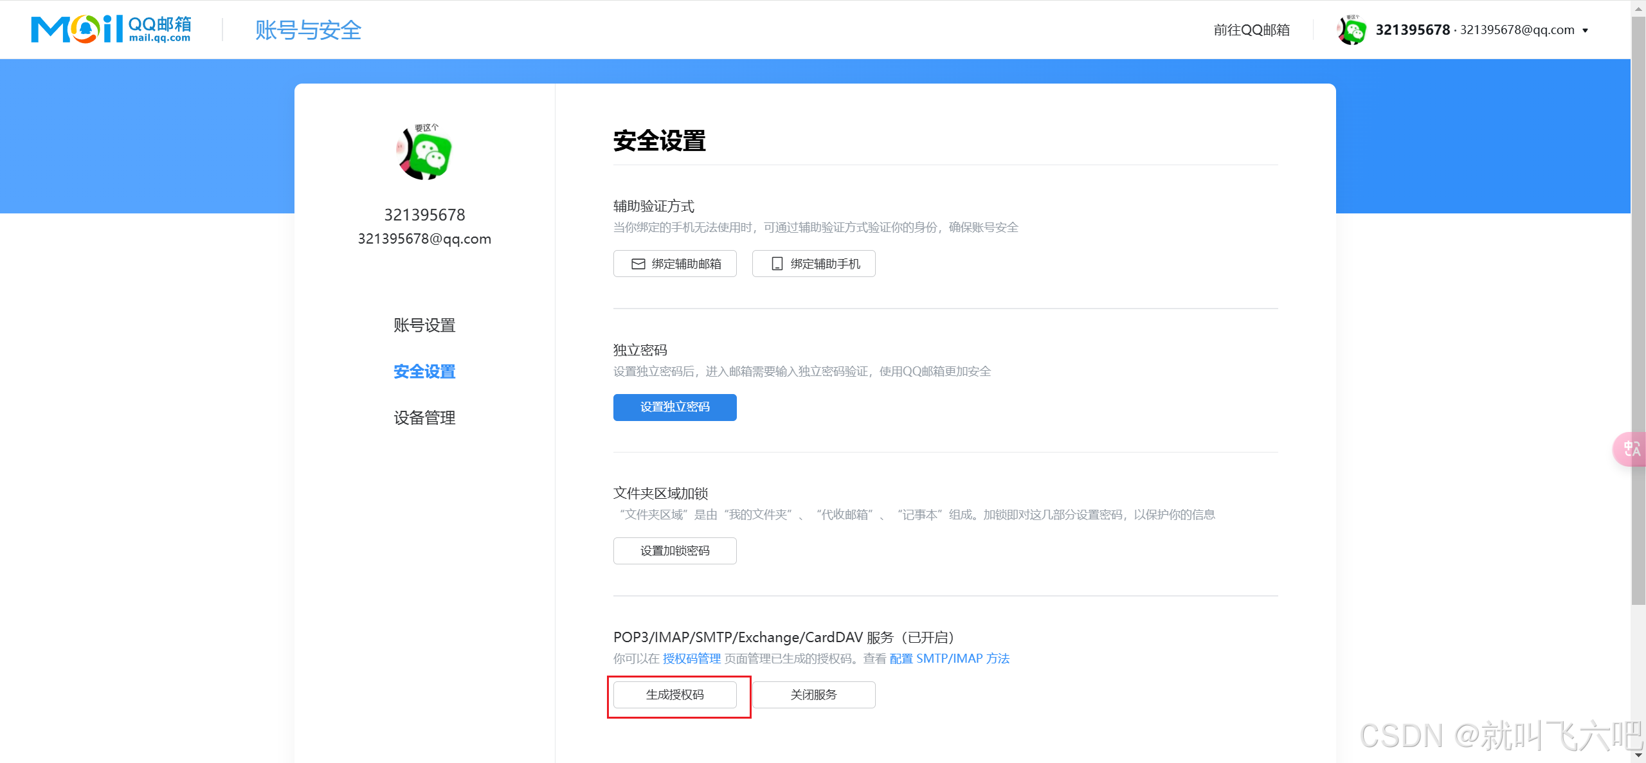Click the 生成授权码 button
Screen dimensions: 1646x763
click(x=674, y=695)
